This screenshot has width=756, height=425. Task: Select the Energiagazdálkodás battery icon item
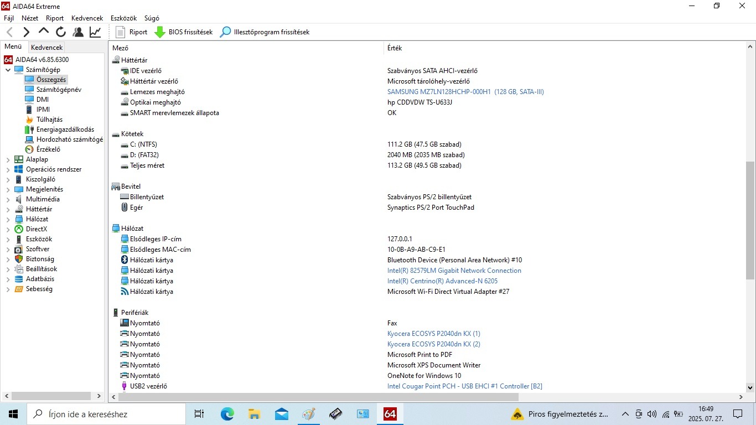point(29,129)
